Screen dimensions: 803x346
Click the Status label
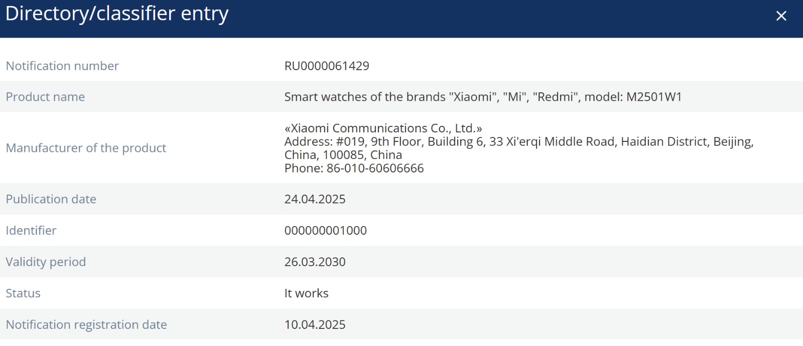point(23,293)
